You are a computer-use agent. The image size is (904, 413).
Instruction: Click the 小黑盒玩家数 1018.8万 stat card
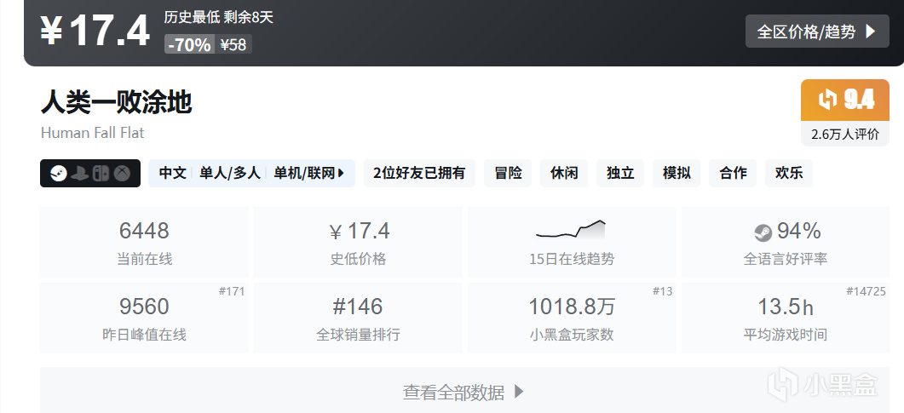[x=572, y=318]
